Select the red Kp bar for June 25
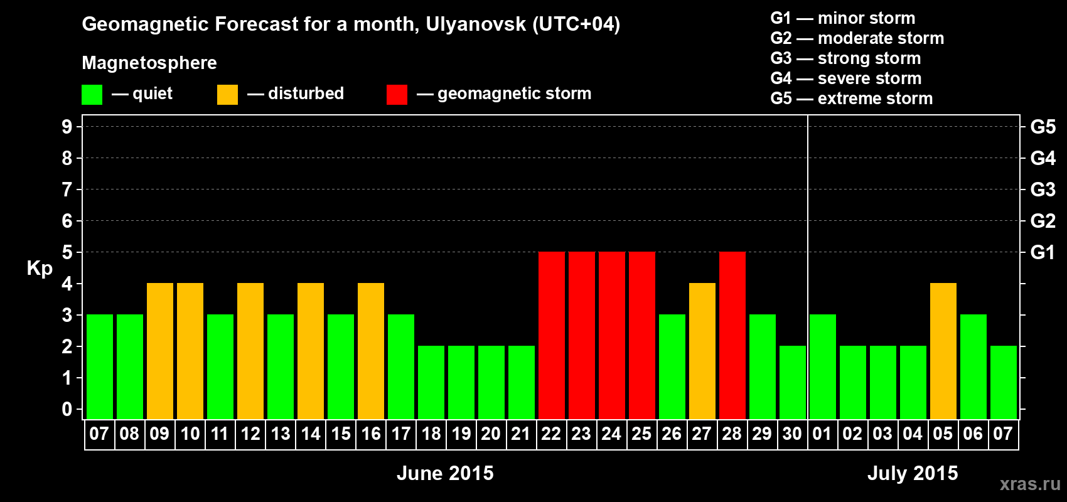This screenshot has height=502, width=1067. [642, 336]
